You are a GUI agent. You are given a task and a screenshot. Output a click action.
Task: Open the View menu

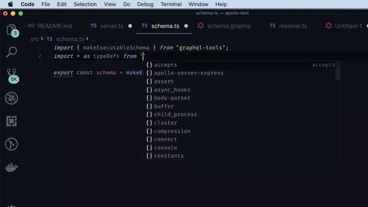point(110,4)
